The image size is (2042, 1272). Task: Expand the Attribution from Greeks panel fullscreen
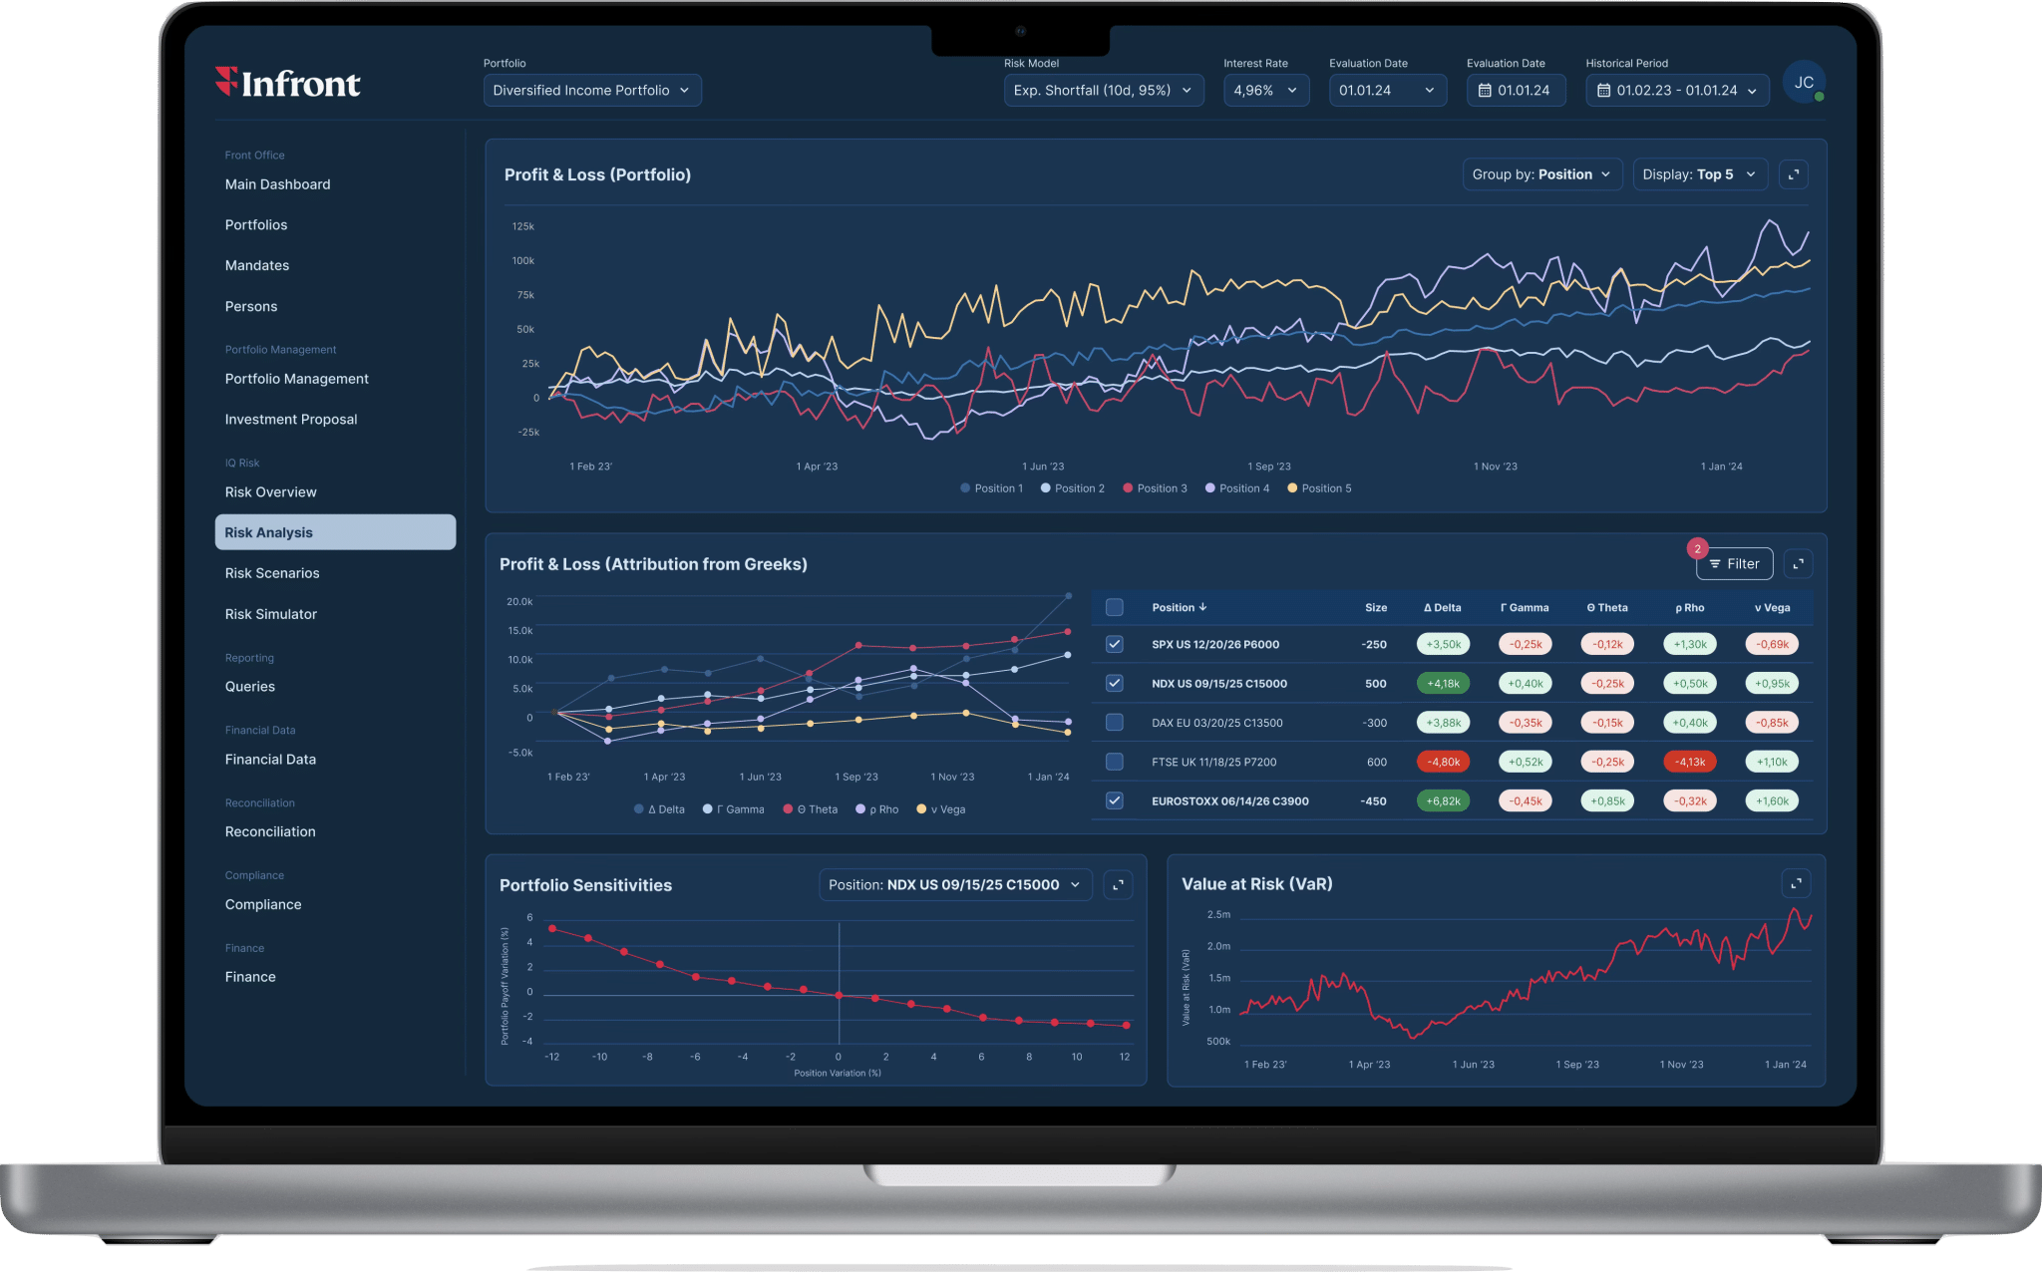(x=1798, y=564)
